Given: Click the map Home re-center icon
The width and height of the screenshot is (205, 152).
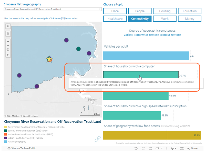Looking at the screenshot, I should (8, 50).
